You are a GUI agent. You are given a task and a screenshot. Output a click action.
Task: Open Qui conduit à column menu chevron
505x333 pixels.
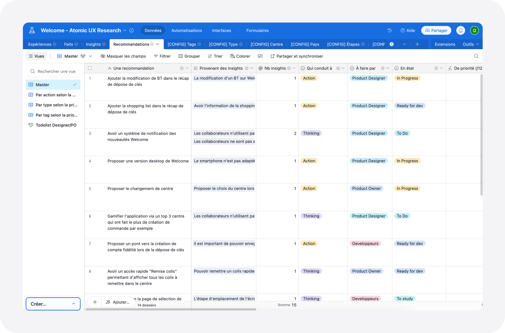pos(343,68)
